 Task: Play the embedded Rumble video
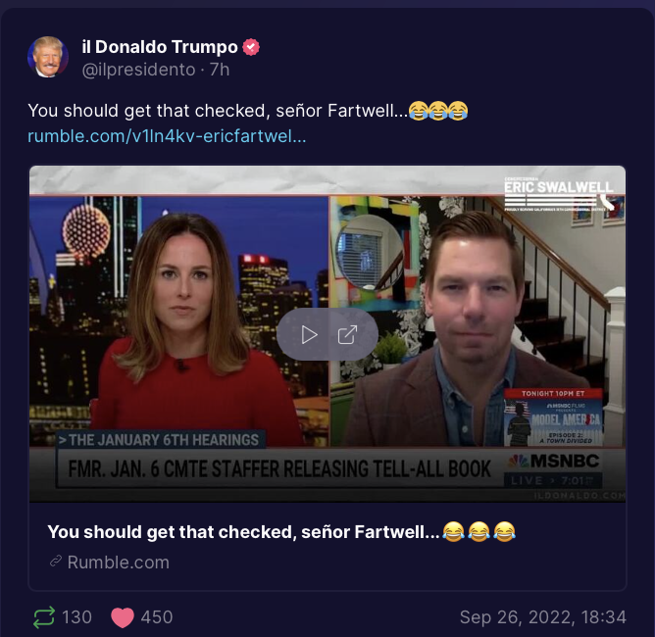click(309, 335)
